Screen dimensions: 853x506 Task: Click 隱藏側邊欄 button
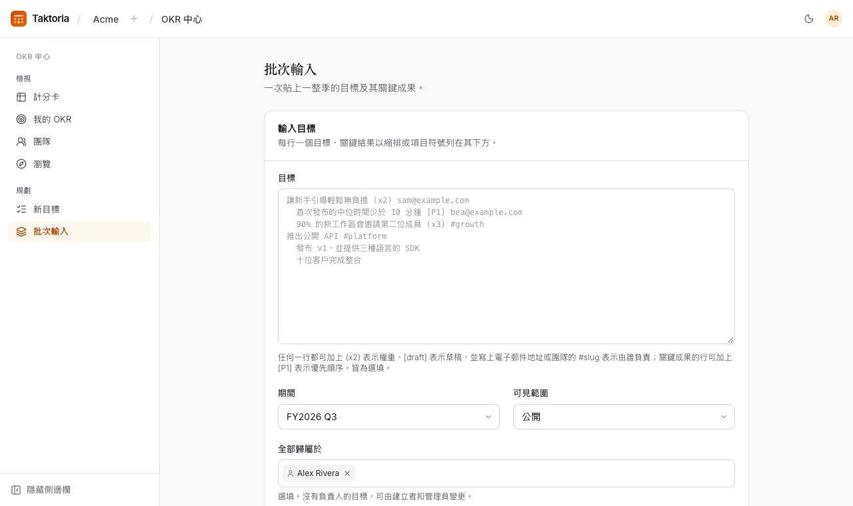[79, 490]
